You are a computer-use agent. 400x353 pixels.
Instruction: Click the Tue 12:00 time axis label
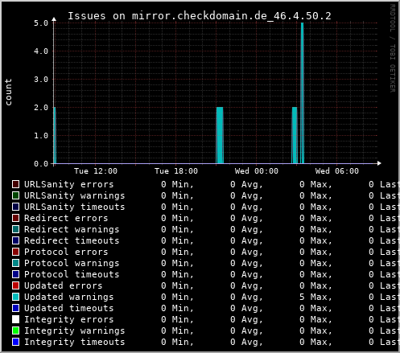point(96,171)
